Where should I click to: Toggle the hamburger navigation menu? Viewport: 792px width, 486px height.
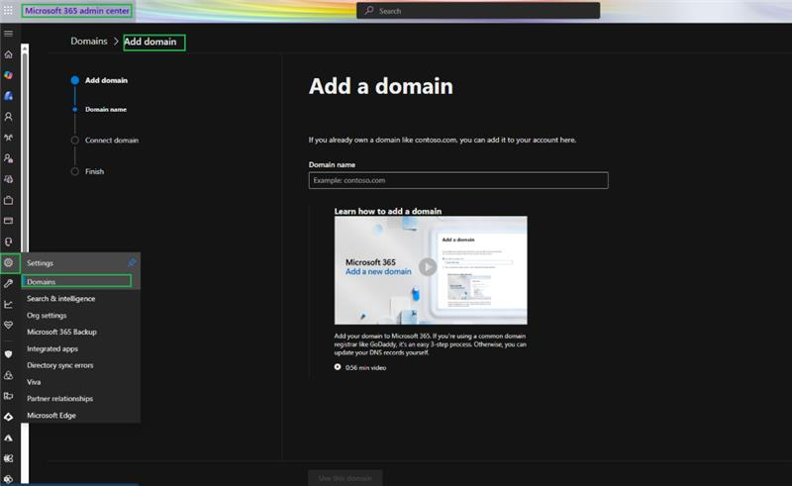(9, 34)
